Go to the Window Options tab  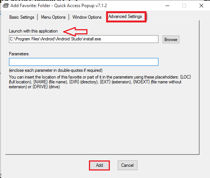click(x=87, y=17)
